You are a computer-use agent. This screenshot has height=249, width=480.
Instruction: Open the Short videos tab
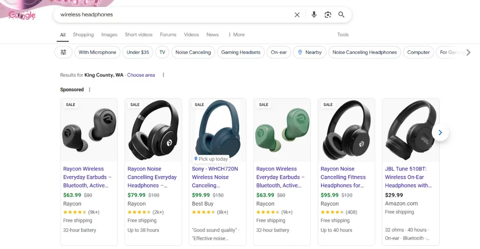(138, 35)
